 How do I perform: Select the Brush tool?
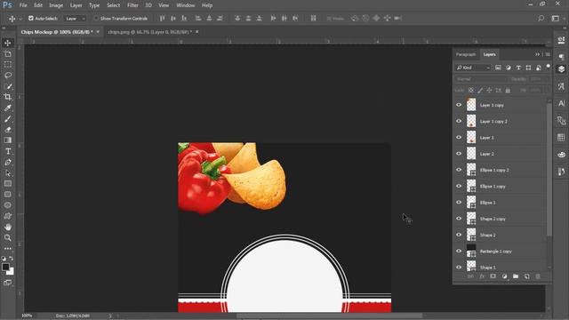coord(8,118)
